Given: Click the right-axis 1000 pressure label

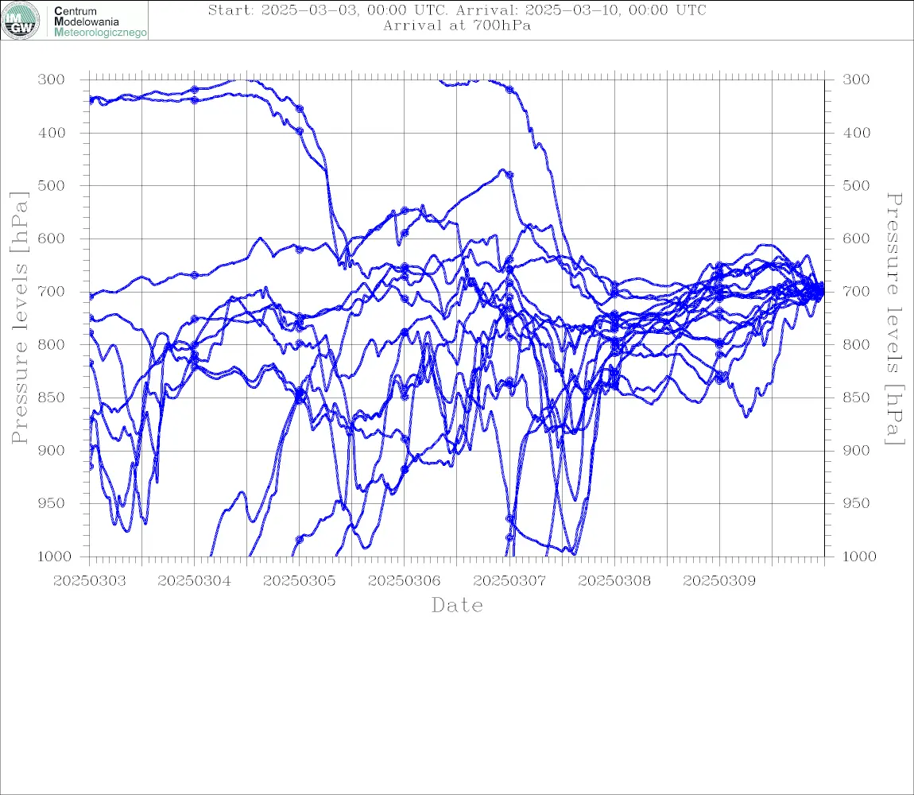Looking at the screenshot, I should (x=860, y=556).
